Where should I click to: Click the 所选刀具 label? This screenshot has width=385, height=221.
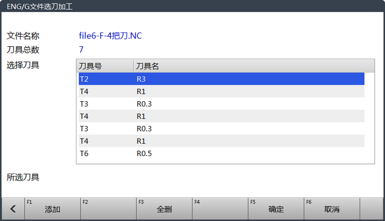point(23,177)
